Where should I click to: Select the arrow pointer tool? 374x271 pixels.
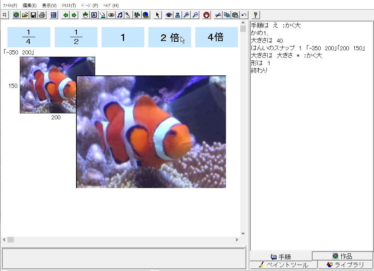click(x=157, y=15)
